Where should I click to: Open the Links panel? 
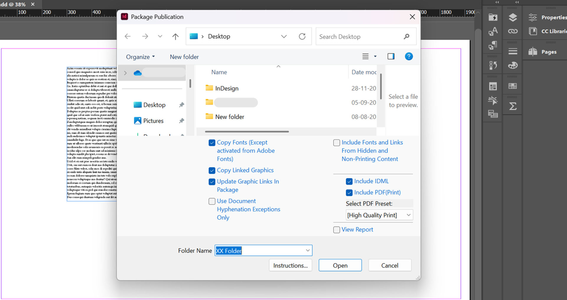513,31
